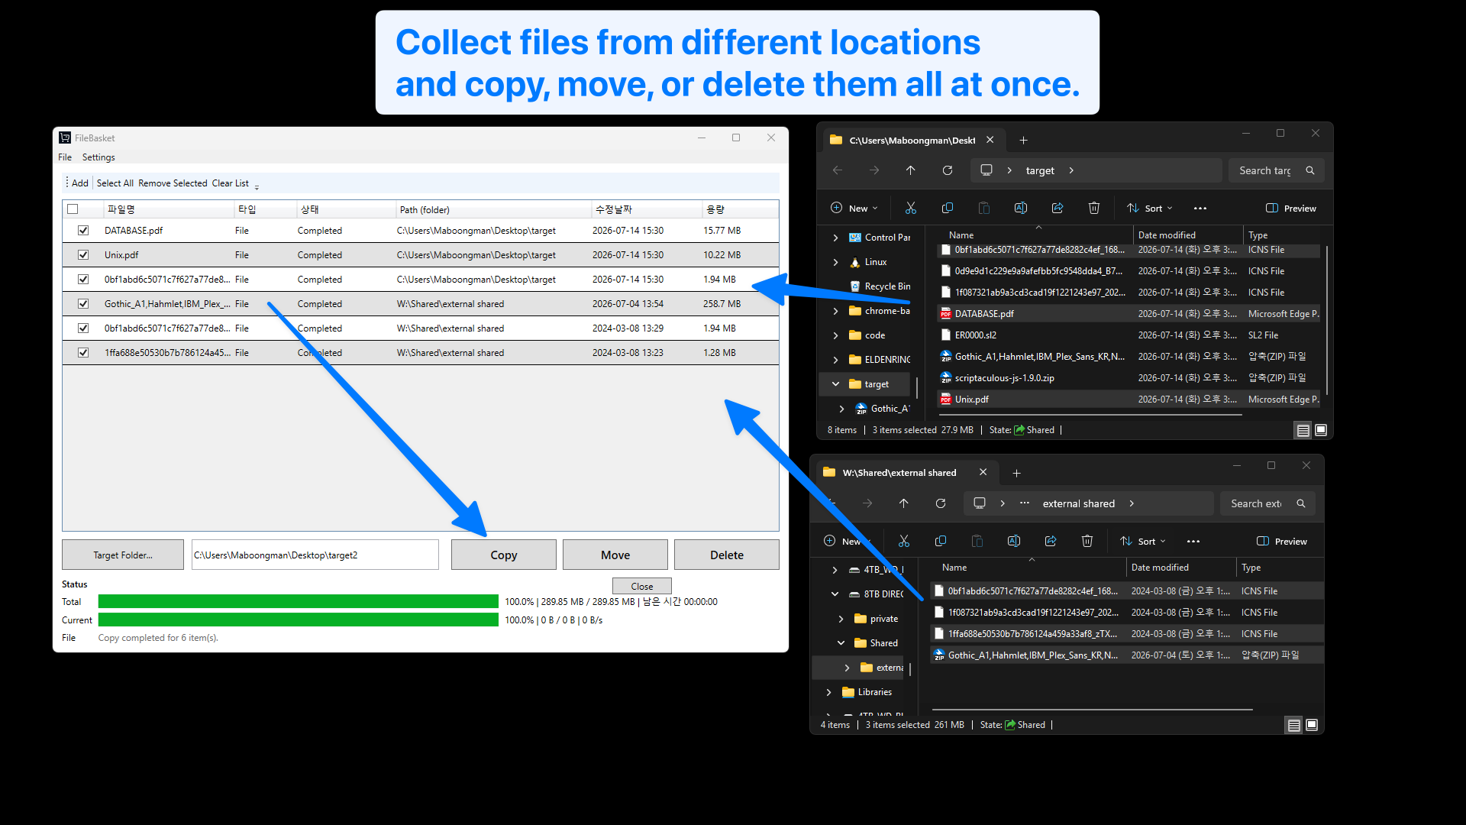Expand Control Panel tree node
The height and width of the screenshot is (825, 1466).
[835, 238]
